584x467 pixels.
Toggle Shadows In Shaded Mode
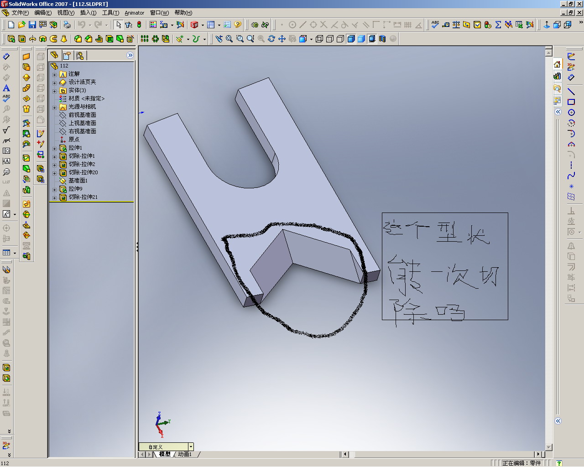[372, 39]
